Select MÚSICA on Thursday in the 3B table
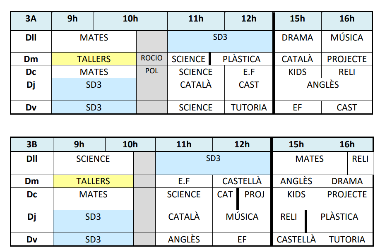This screenshot has height=252, width=380. [x=242, y=217]
